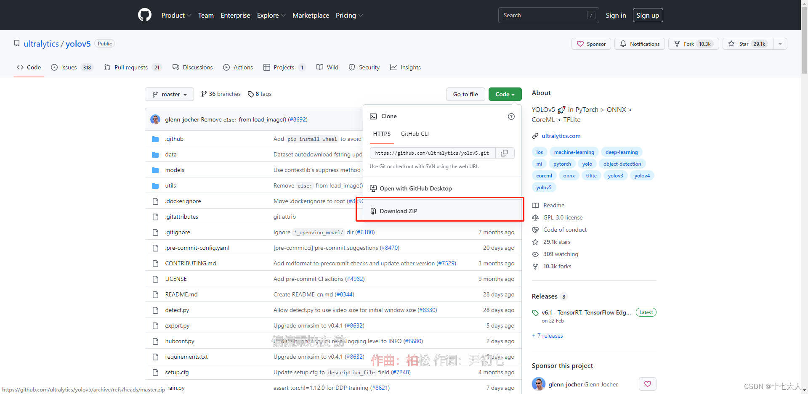Viewport: 808px width, 394px height.
Task: Click the branch icon next to 36 branches
Action: 204,94
